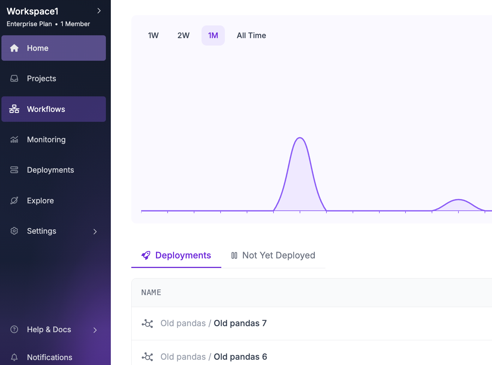Click the Settings gear icon

pyautogui.click(x=14, y=231)
